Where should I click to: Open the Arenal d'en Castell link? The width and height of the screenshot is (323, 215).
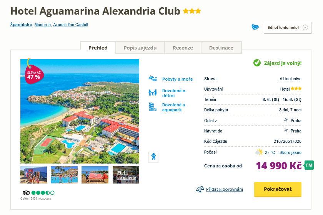(x=70, y=25)
